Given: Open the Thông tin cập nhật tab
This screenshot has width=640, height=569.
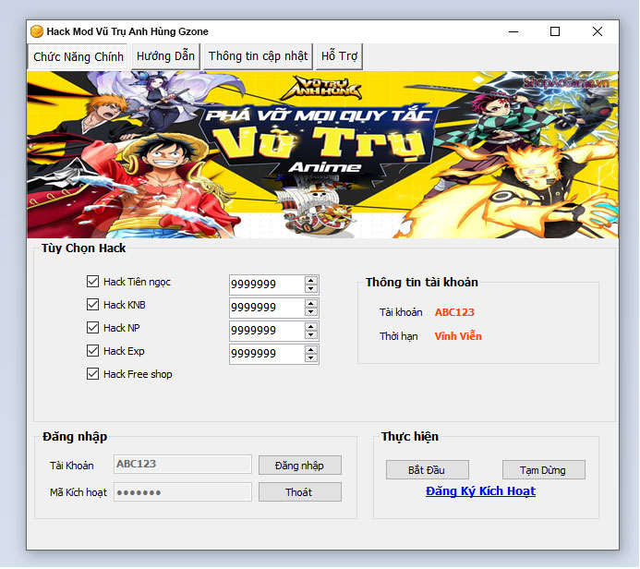Looking at the screenshot, I should [x=258, y=56].
